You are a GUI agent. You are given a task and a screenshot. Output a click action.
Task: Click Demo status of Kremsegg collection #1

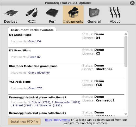(x=99, y=97)
